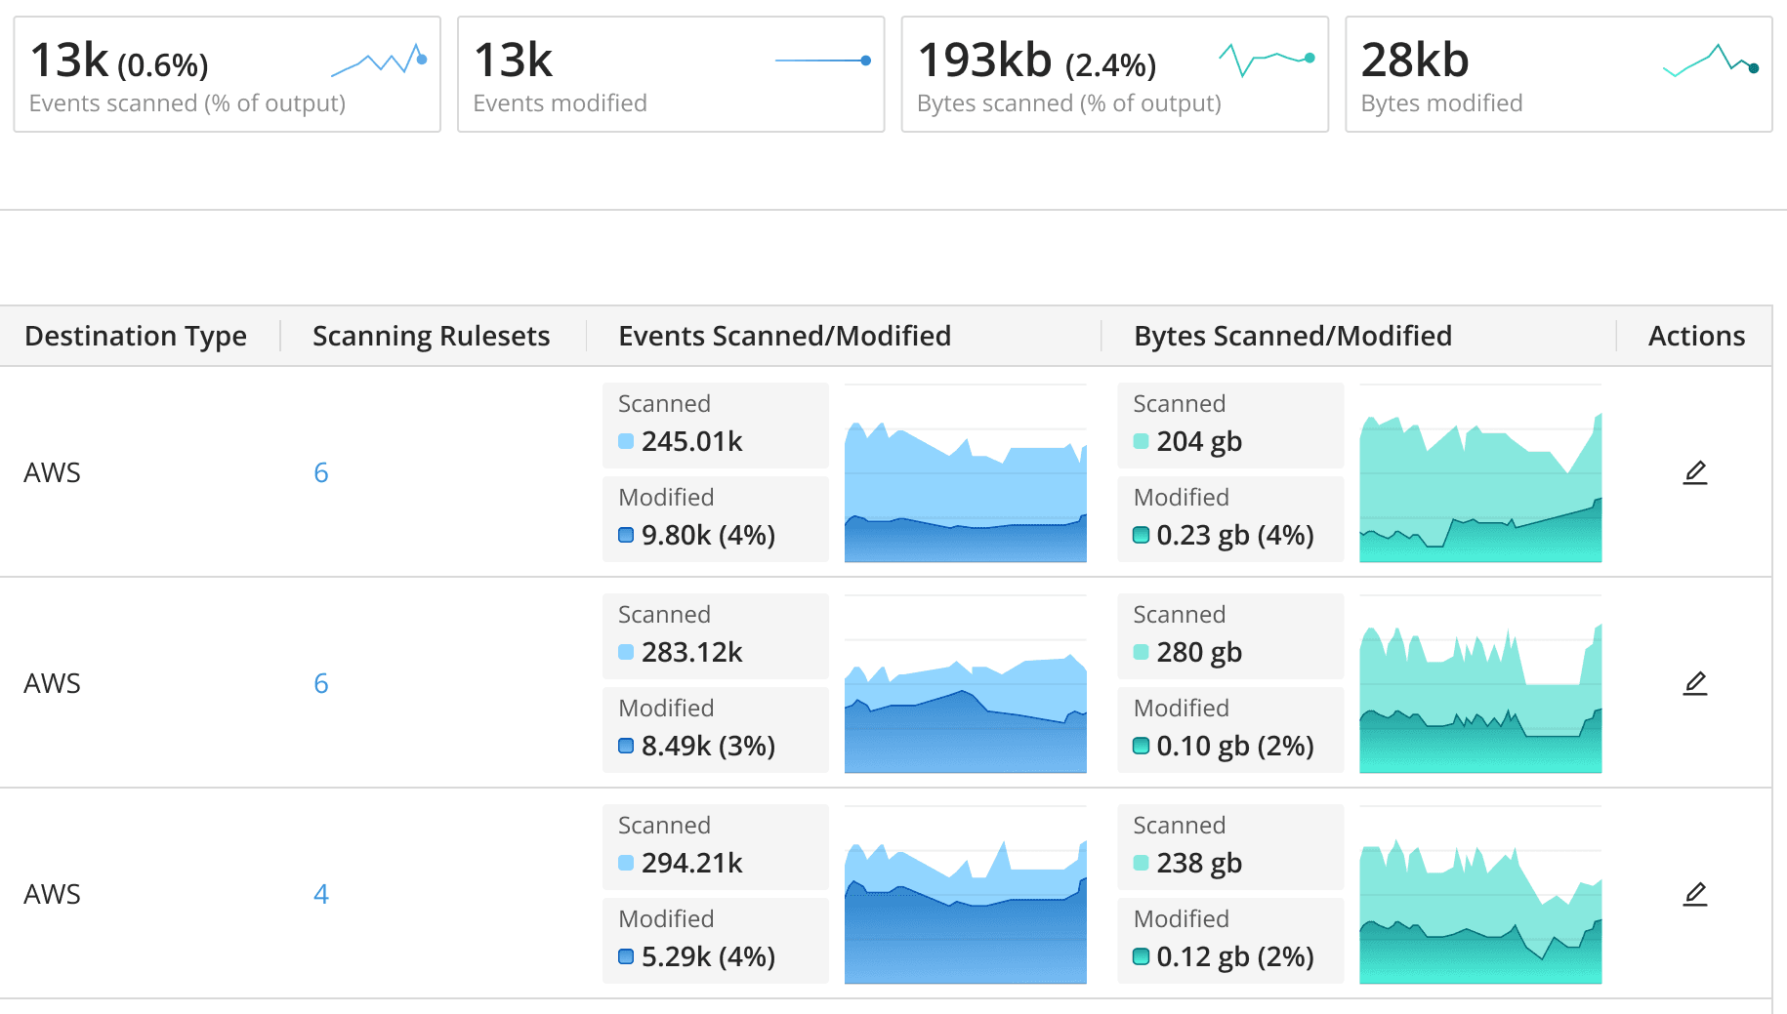Click the Events scanned sparkline in the summary card
Image resolution: width=1787 pixels, height=1014 pixels.
379,61
